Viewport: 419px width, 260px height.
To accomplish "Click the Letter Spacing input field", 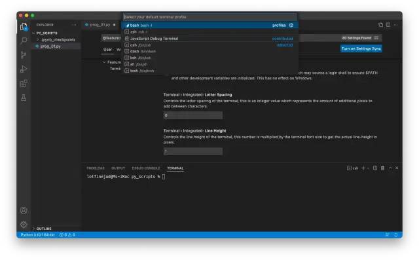I will tap(193, 115).
